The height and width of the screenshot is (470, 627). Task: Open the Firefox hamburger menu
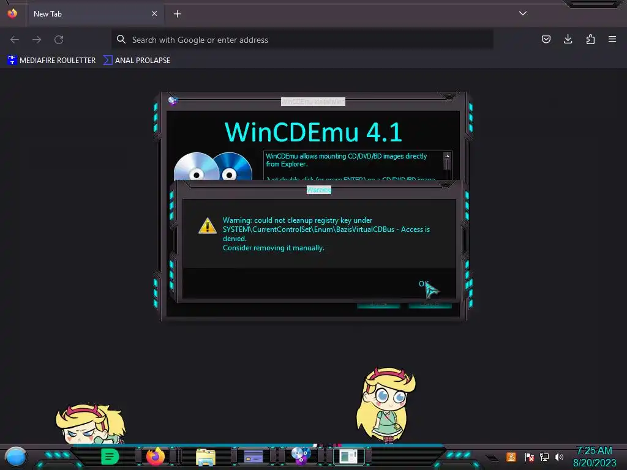[x=612, y=39]
